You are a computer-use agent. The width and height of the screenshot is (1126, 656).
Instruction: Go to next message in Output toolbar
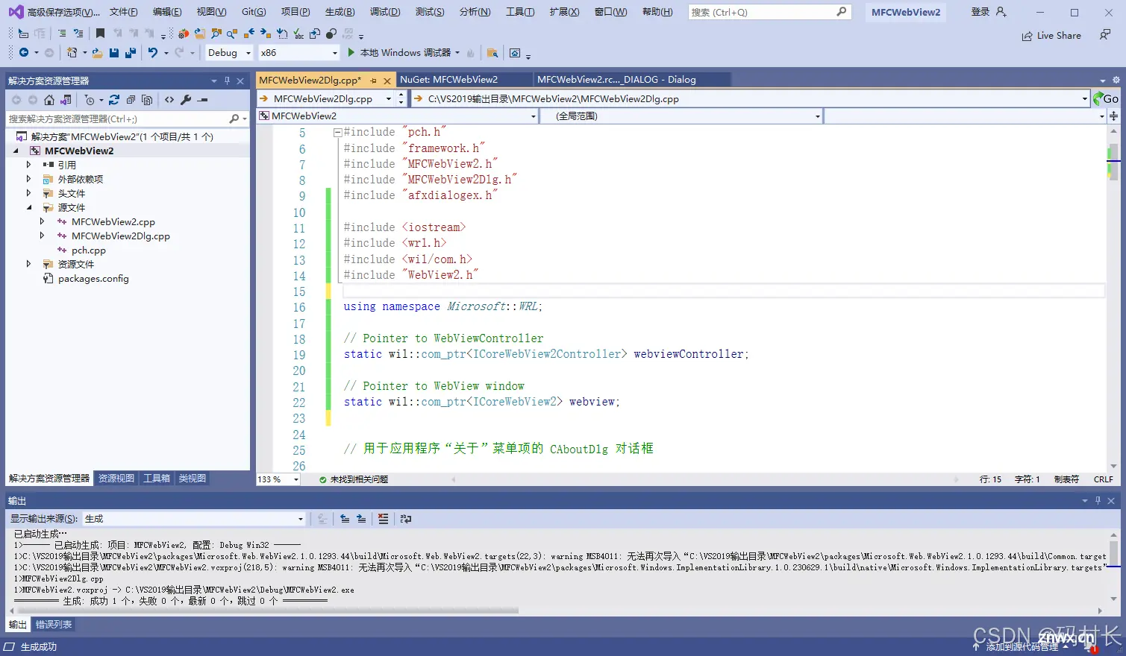[x=361, y=519]
